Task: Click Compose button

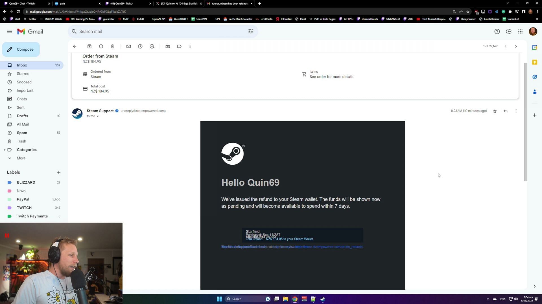Action: 21,50
